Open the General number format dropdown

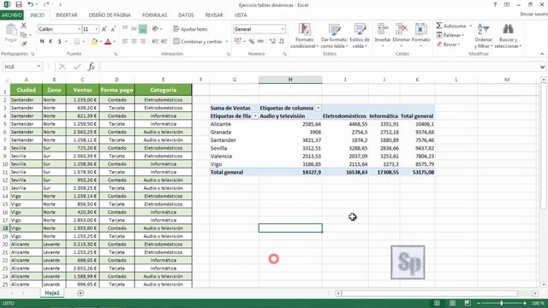(283, 29)
